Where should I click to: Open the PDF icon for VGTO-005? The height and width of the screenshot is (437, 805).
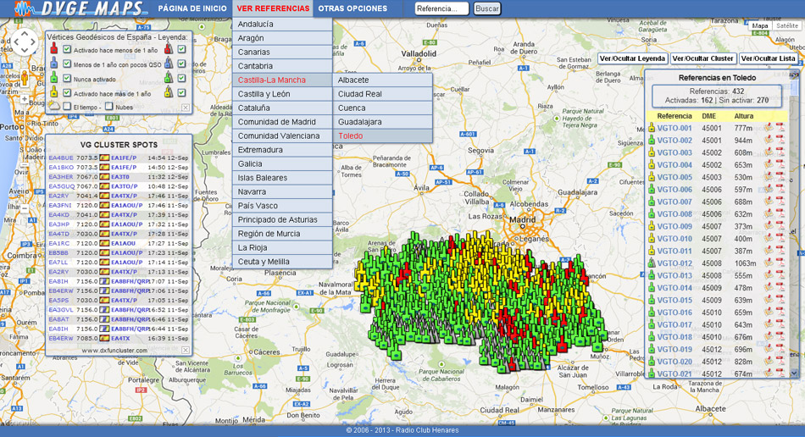pyautogui.click(x=780, y=177)
